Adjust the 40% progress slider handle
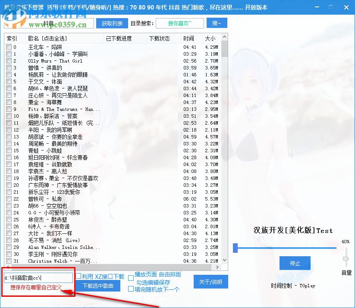This screenshot has width=355, height=308. point(235,248)
